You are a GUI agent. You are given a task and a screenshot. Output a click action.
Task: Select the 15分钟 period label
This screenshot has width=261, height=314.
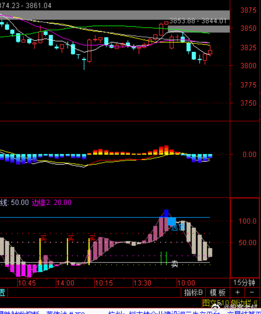(x=244, y=283)
